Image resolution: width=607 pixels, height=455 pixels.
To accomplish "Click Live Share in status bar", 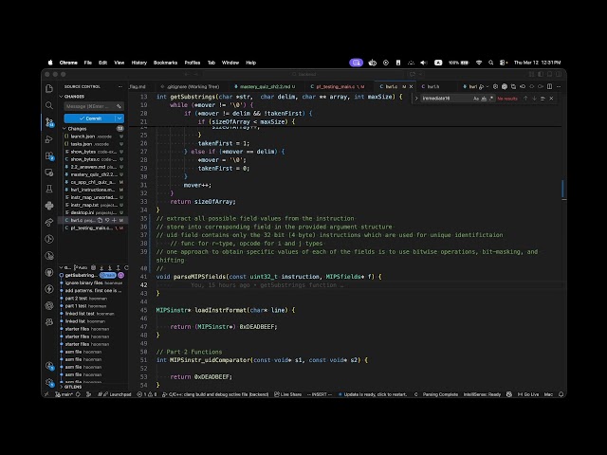I will (x=287, y=394).
